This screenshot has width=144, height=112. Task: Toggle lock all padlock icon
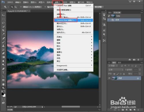[x=124, y=74]
